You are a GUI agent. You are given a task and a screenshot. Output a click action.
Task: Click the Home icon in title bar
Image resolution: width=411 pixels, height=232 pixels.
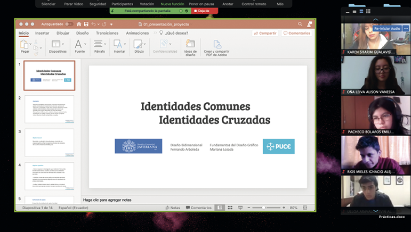point(79,24)
